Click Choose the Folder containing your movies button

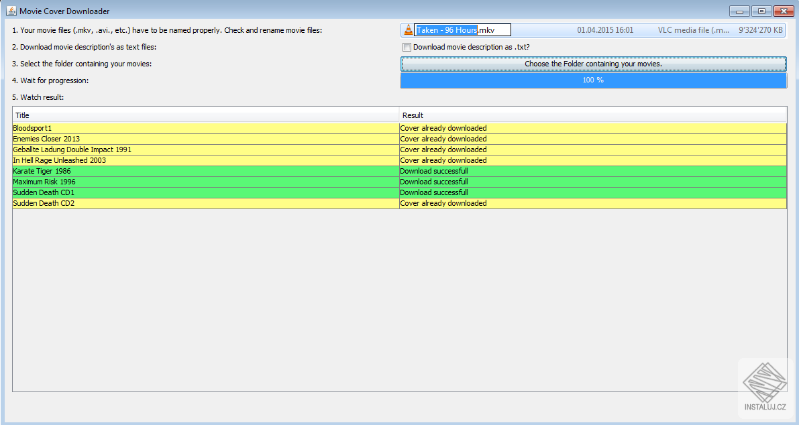click(594, 64)
